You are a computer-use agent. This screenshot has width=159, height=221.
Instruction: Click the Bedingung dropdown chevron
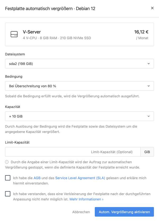149,86
